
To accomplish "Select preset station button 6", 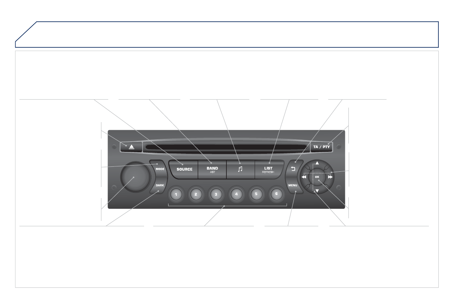I will [x=276, y=194].
